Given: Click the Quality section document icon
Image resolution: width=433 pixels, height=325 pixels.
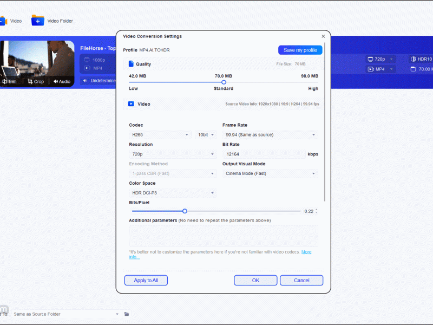Looking at the screenshot, I should pyautogui.click(x=131, y=64).
